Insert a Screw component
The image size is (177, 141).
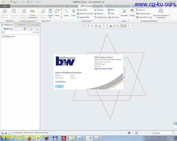coord(73,13)
